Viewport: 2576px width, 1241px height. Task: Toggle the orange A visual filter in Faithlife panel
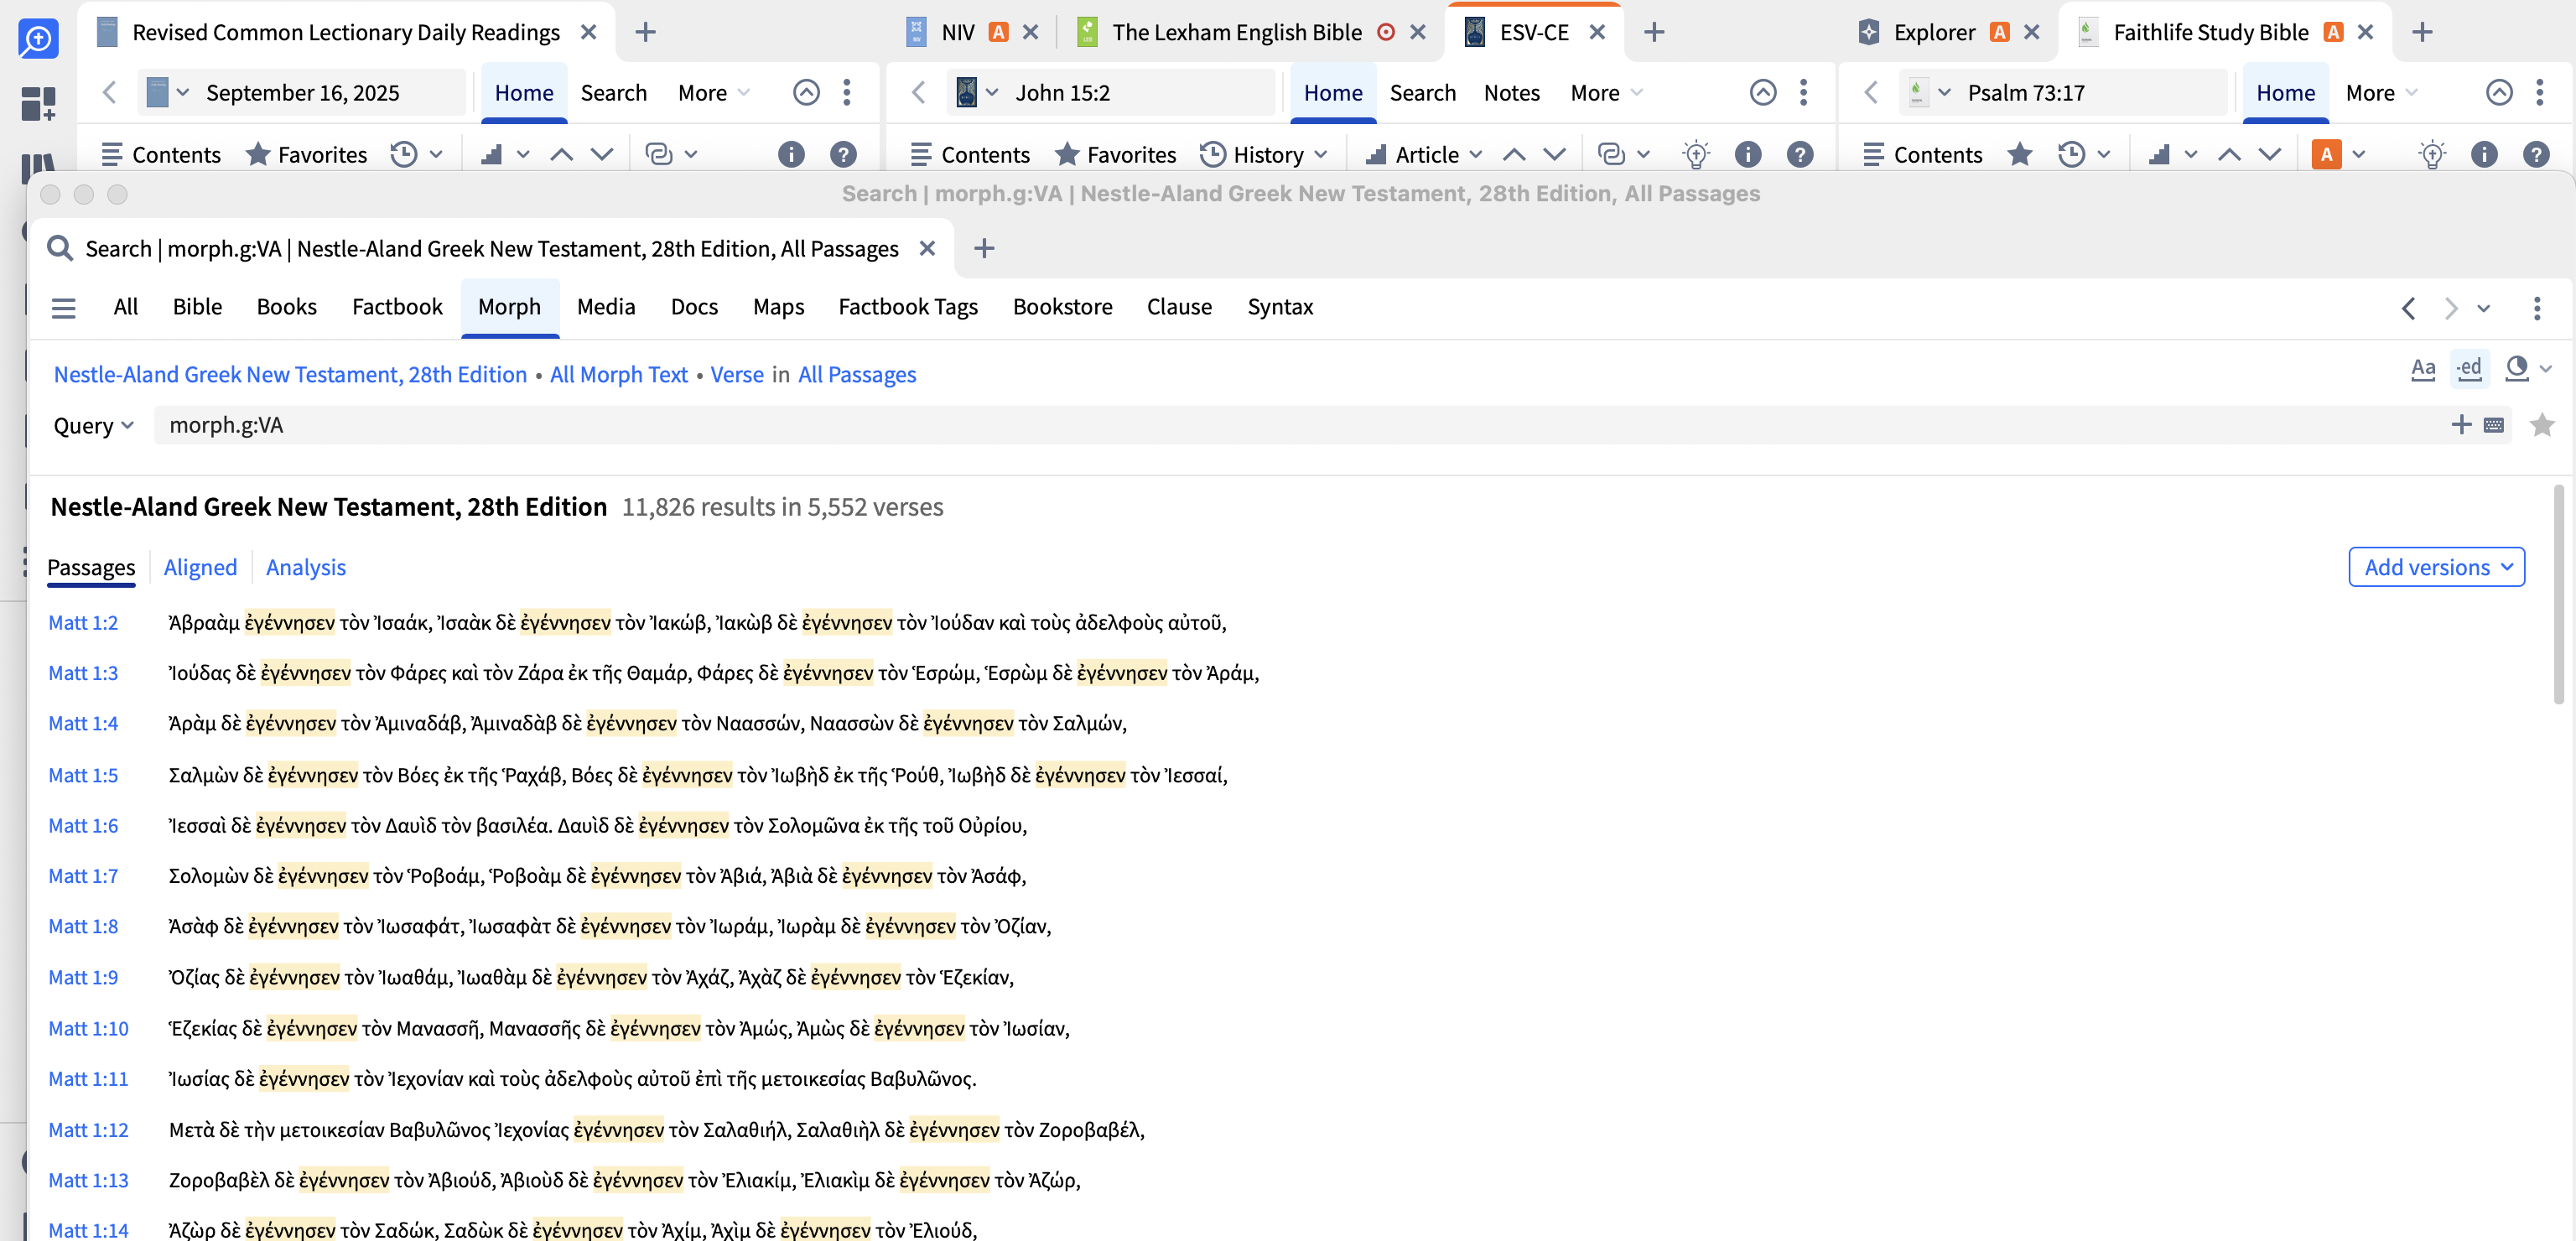click(2326, 154)
